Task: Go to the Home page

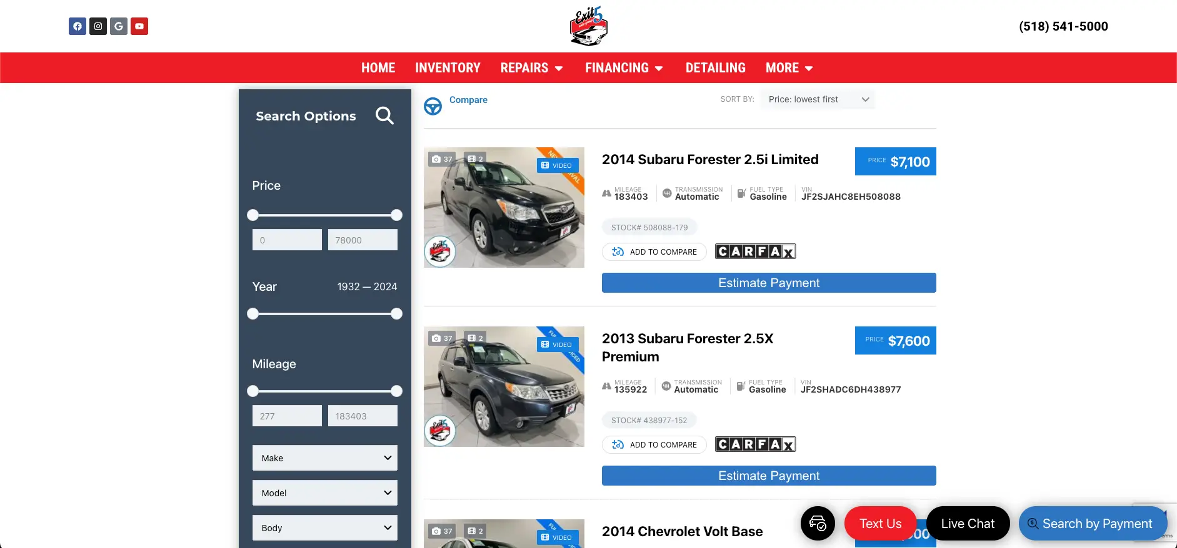Action: tap(378, 68)
